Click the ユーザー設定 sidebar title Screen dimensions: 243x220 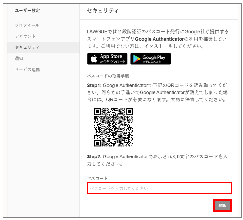pyautogui.click(x=27, y=10)
